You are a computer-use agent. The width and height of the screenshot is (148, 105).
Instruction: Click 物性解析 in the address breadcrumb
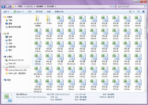click(x=40, y=7)
